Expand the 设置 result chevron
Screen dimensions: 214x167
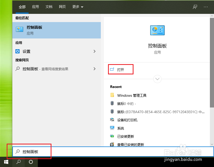(x=94, y=51)
